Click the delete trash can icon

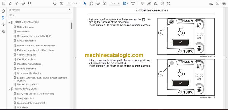pos(162,3)
